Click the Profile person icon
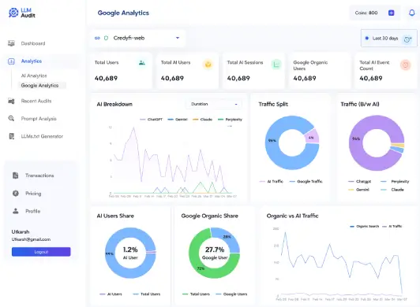Screen dimensions: 420x307 pos(16,211)
